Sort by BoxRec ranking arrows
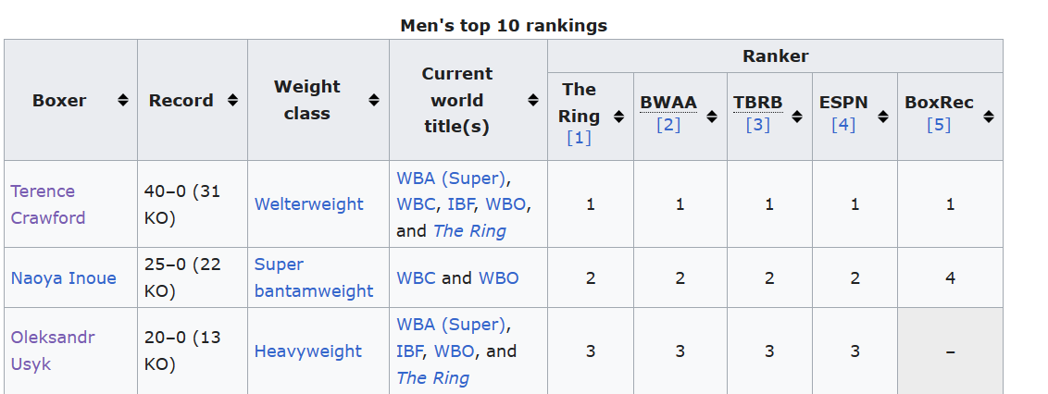 (x=989, y=117)
